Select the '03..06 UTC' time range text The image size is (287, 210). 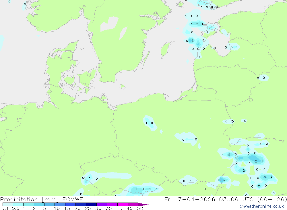tap(236, 199)
